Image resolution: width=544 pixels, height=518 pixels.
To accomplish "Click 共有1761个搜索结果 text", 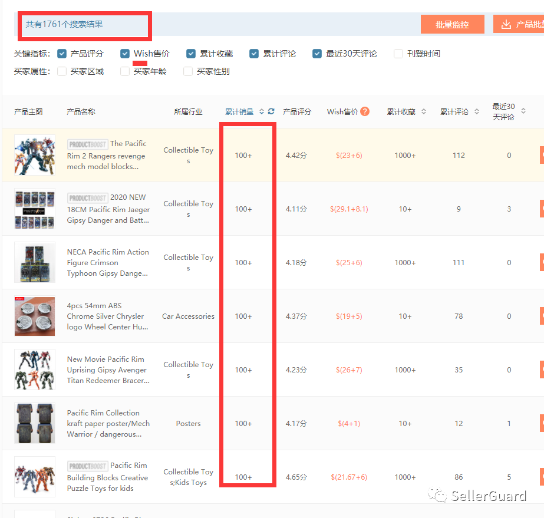I will click(64, 24).
